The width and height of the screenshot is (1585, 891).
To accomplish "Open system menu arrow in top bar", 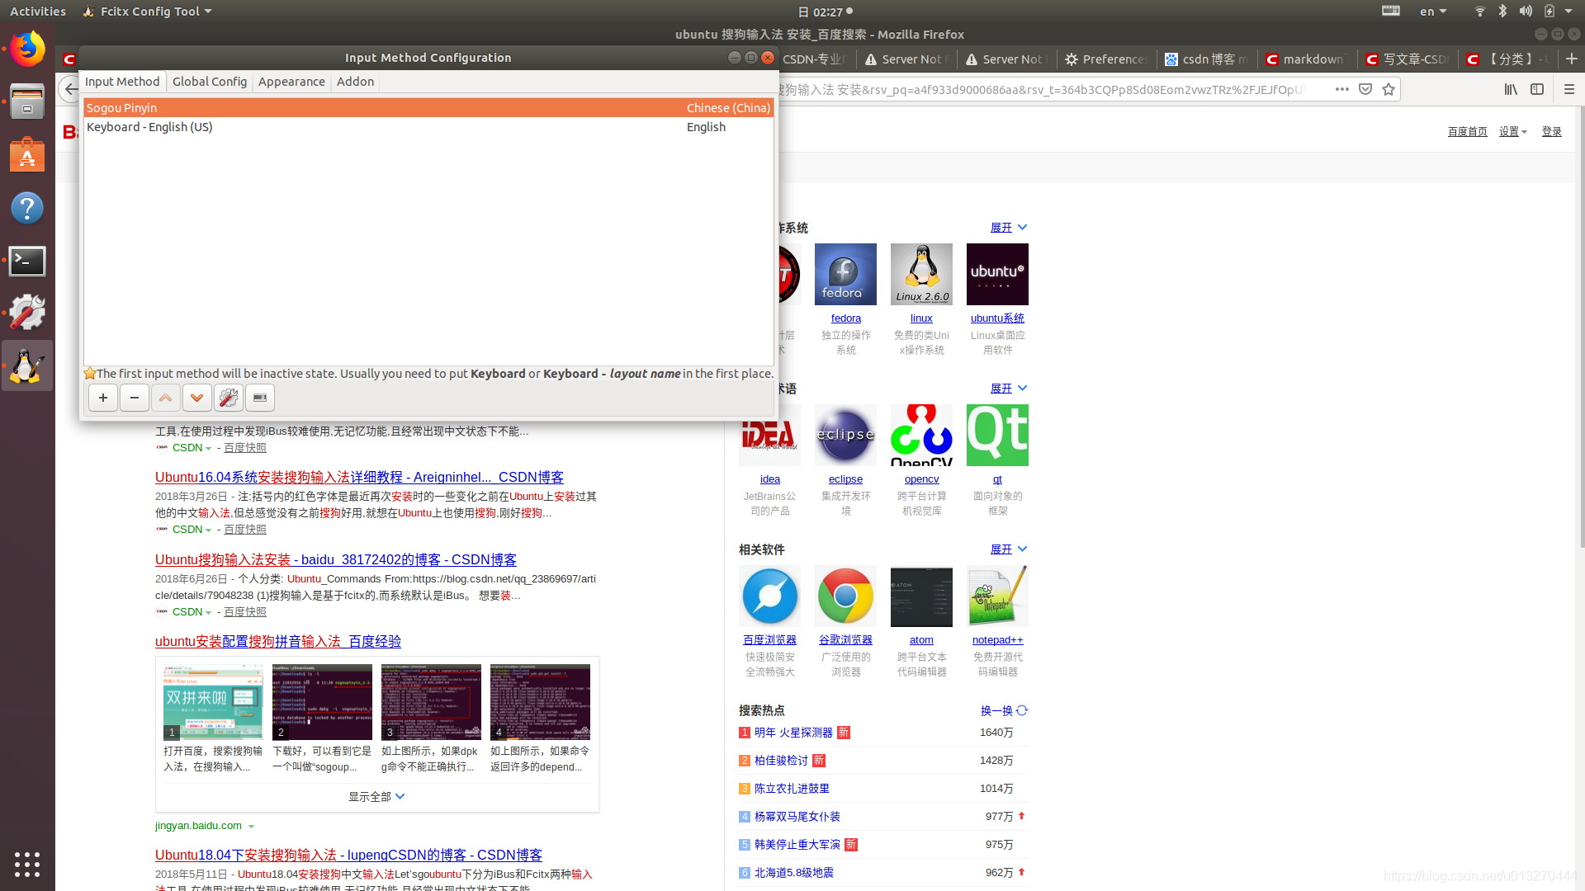I will click(1568, 11).
